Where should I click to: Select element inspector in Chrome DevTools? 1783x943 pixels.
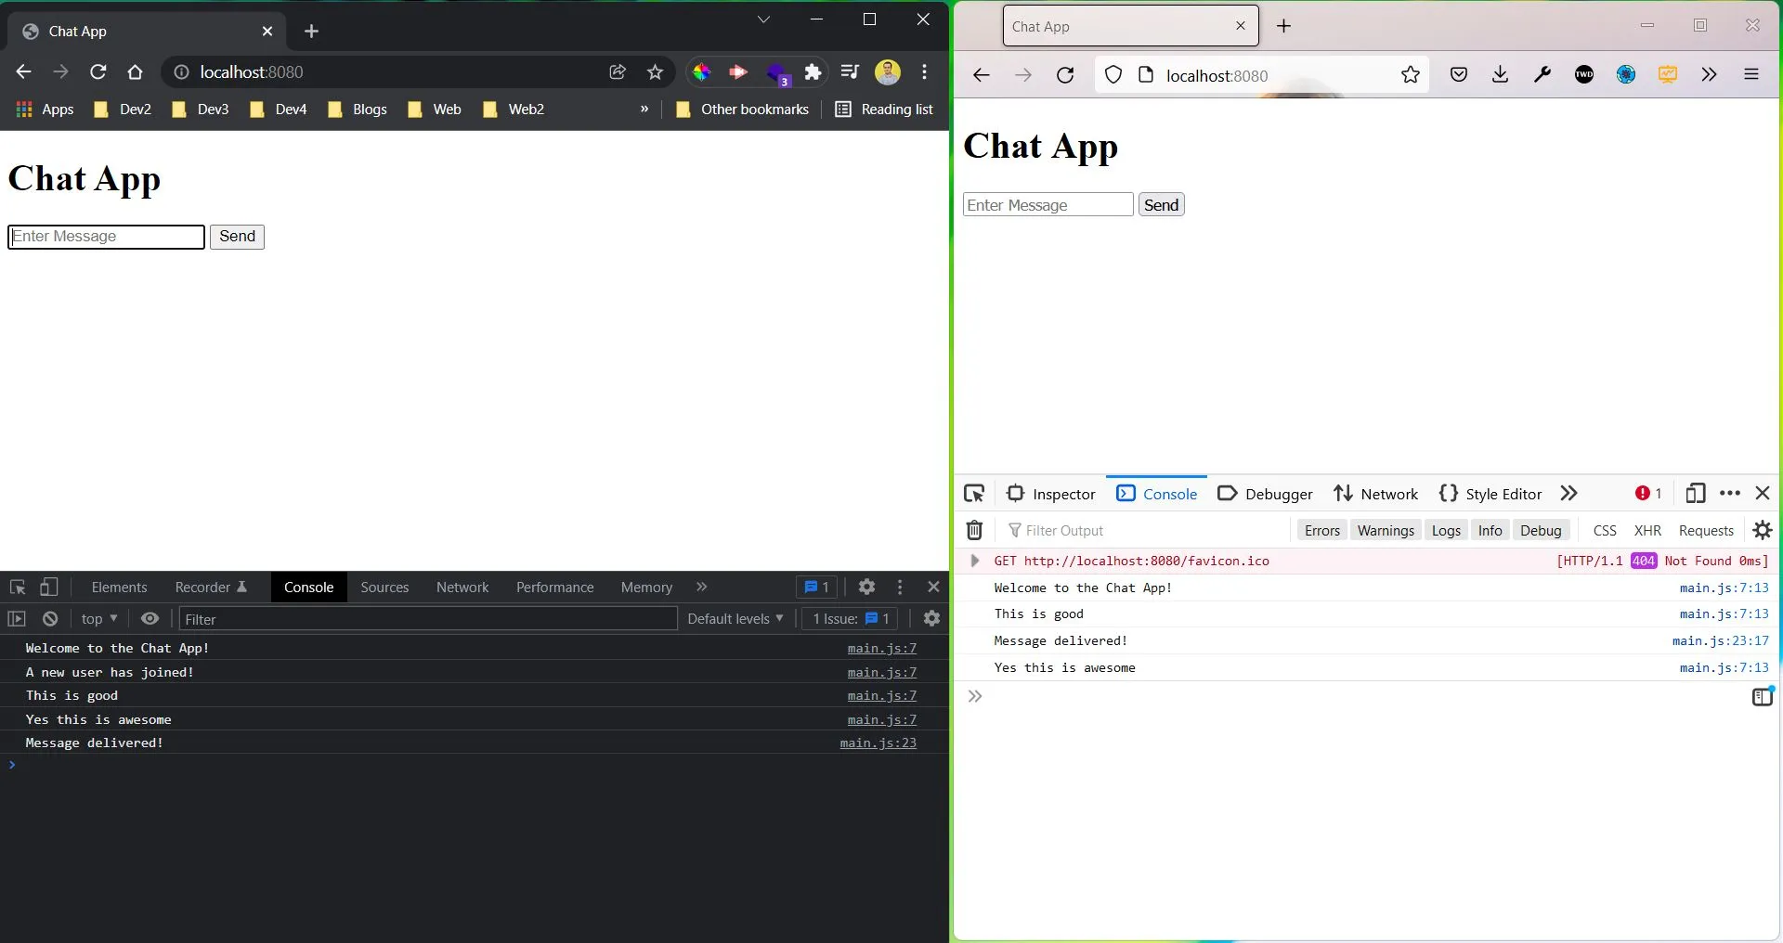[18, 587]
